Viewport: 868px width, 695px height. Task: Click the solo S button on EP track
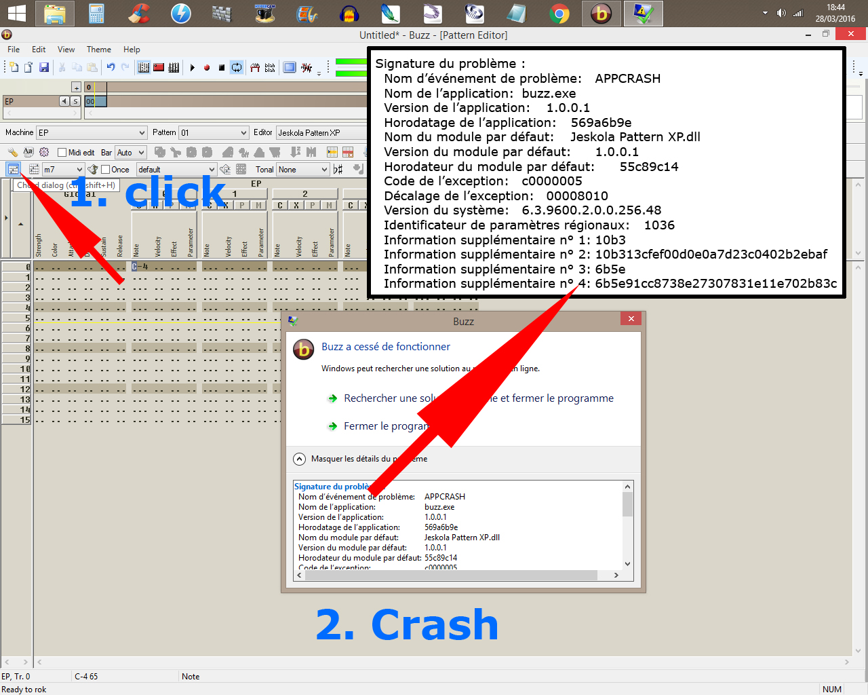(75, 101)
